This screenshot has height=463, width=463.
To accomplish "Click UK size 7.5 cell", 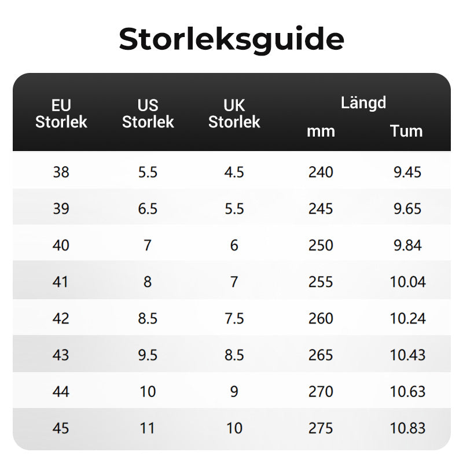I will point(234,318).
